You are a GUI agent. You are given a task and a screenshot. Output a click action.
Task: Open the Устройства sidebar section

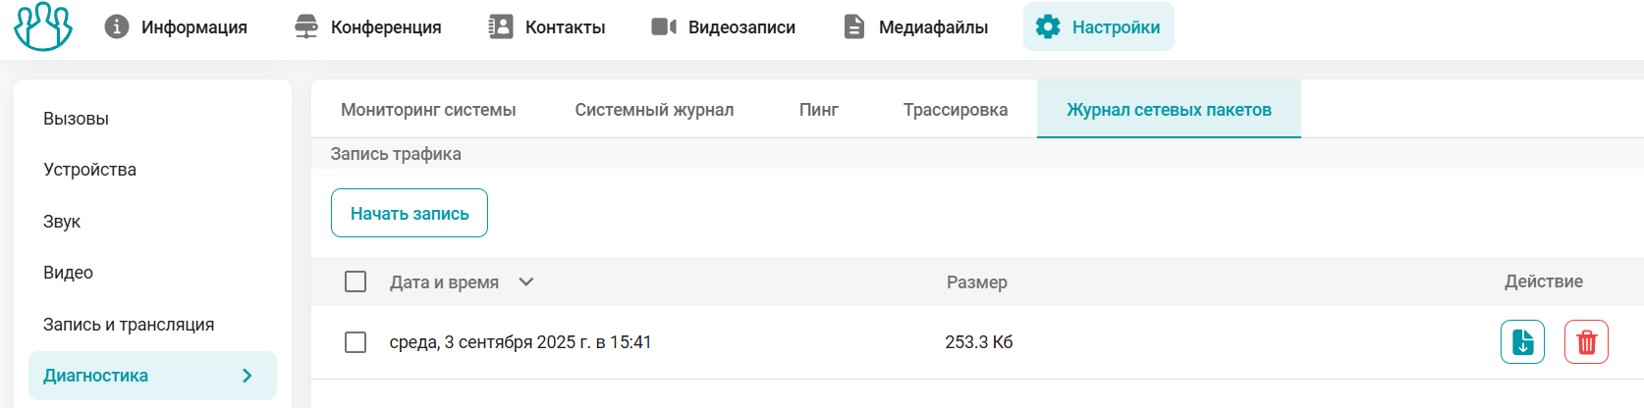89,170
